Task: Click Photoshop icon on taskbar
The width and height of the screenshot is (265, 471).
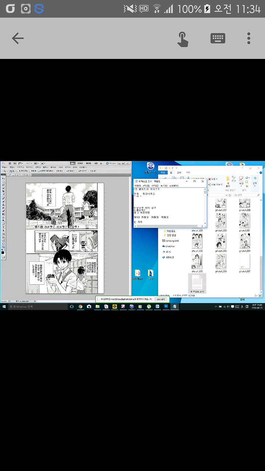Action: click(x=166, y=306)
